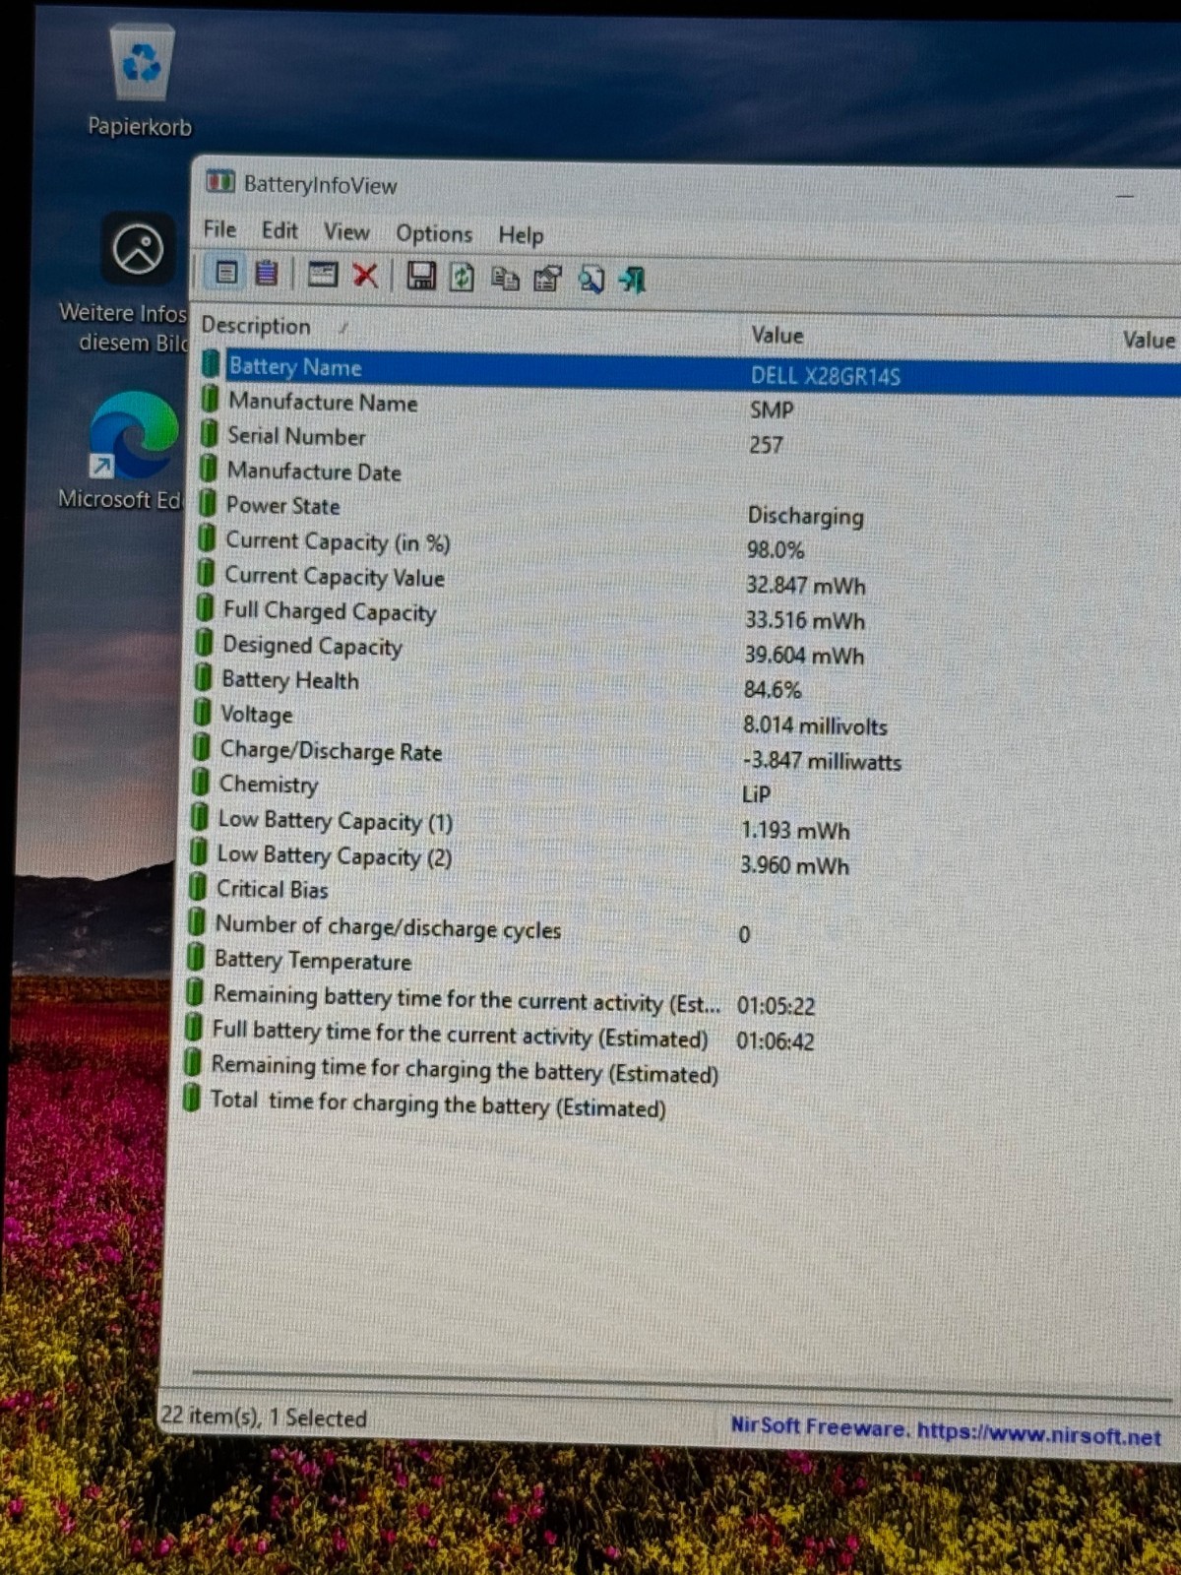The height and width of the screenshot is (1575, 1181).
Task: Click the LiP chemistry value
Action: pyautogui.click(x=756, y=794)
